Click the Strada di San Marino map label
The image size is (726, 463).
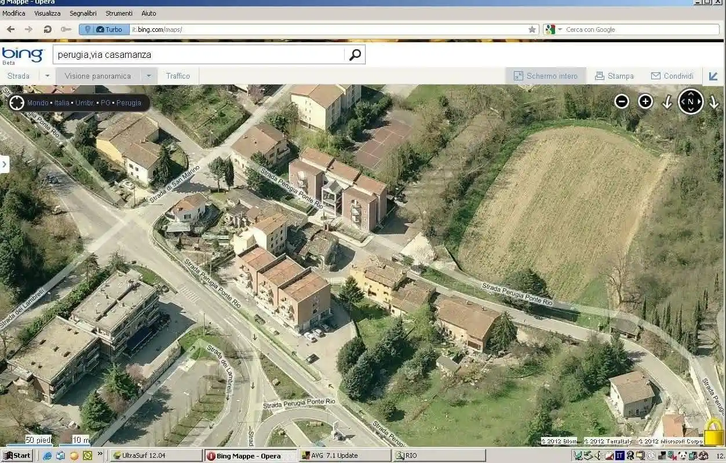coord(173,183)
